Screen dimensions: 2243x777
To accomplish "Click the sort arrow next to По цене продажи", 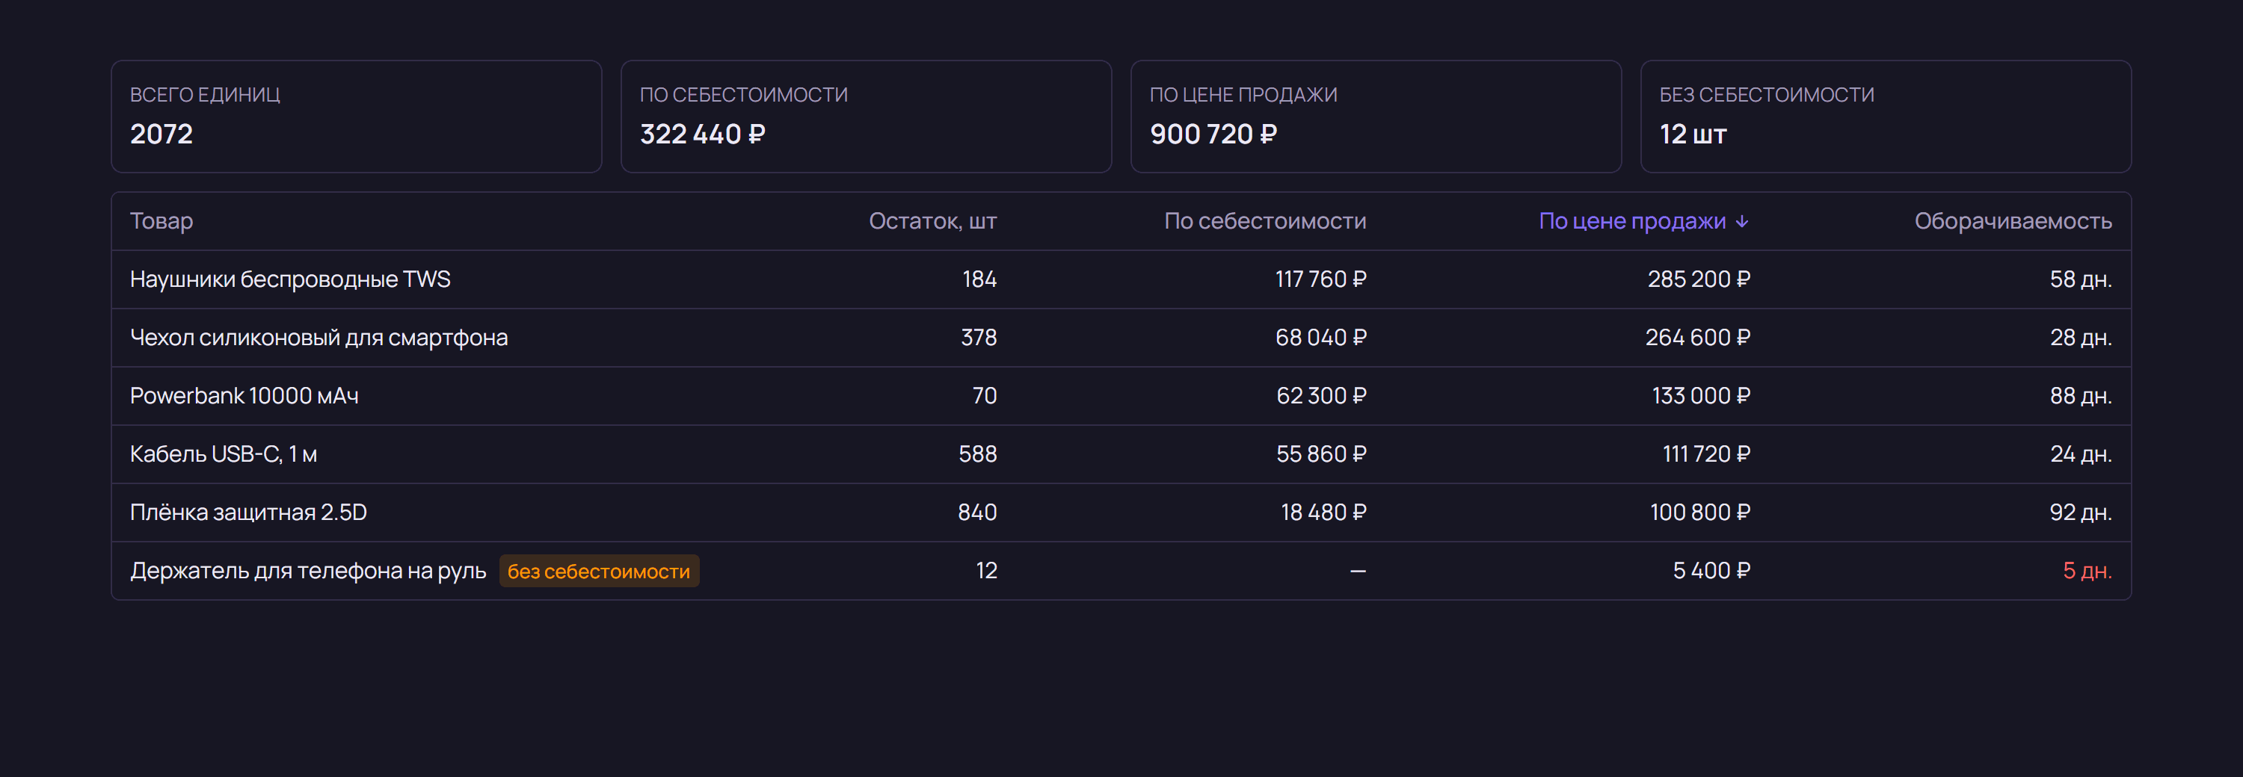I will 1741,221.
